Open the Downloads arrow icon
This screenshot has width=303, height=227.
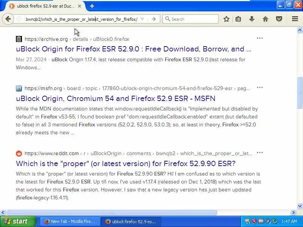pos(251,19)
